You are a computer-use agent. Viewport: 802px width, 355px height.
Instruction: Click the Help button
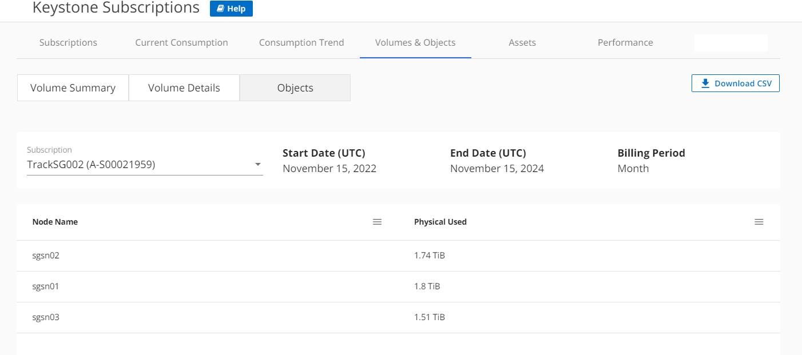pyautogui.click(x=231, y=9)
